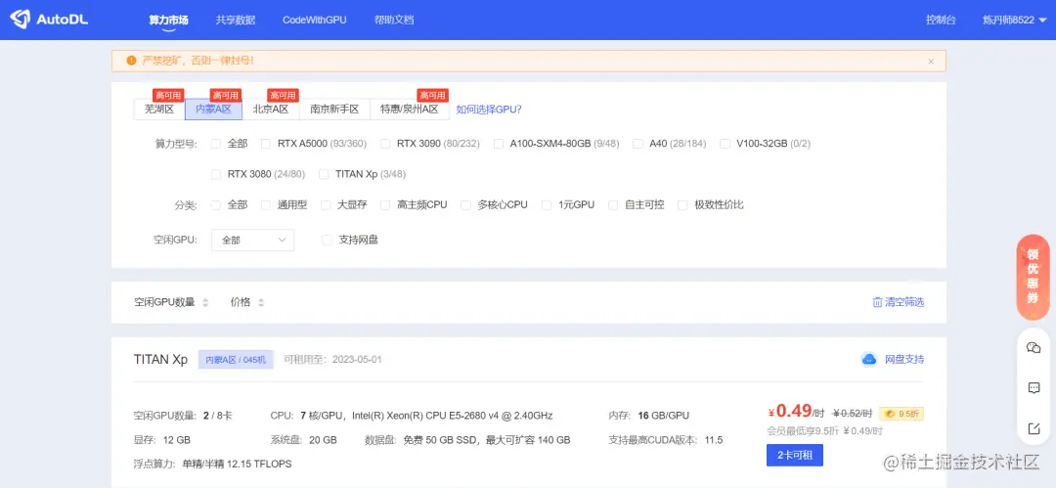
Task: Check the 分类 全部 checkbox
Action: (x=215, y=205)
